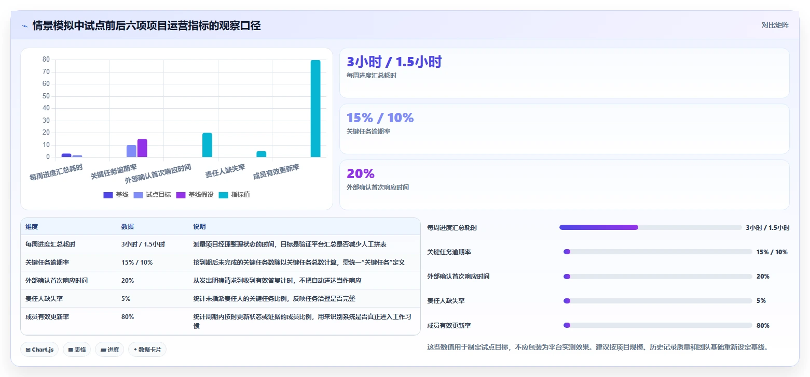810x377 pixels.
Task: Click the 80 y-axis tick label
Action: pyautogui.click(x=46, y=60)
